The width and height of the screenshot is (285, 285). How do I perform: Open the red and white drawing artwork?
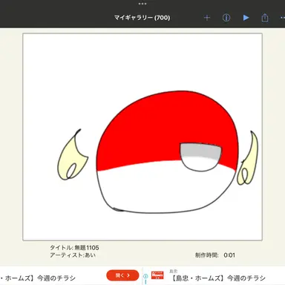[x=142, y=137]
